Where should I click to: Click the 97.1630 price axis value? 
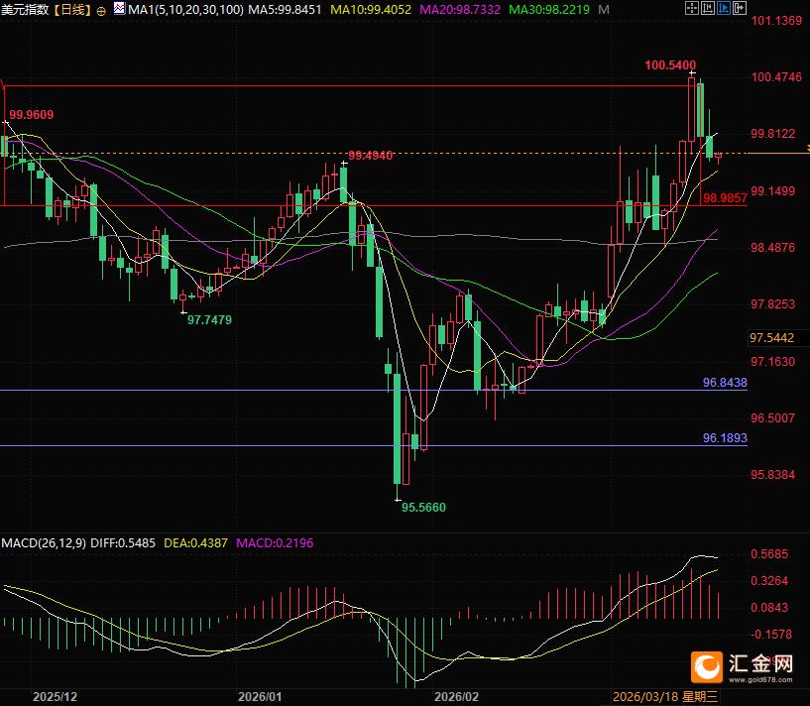[773, 361]
